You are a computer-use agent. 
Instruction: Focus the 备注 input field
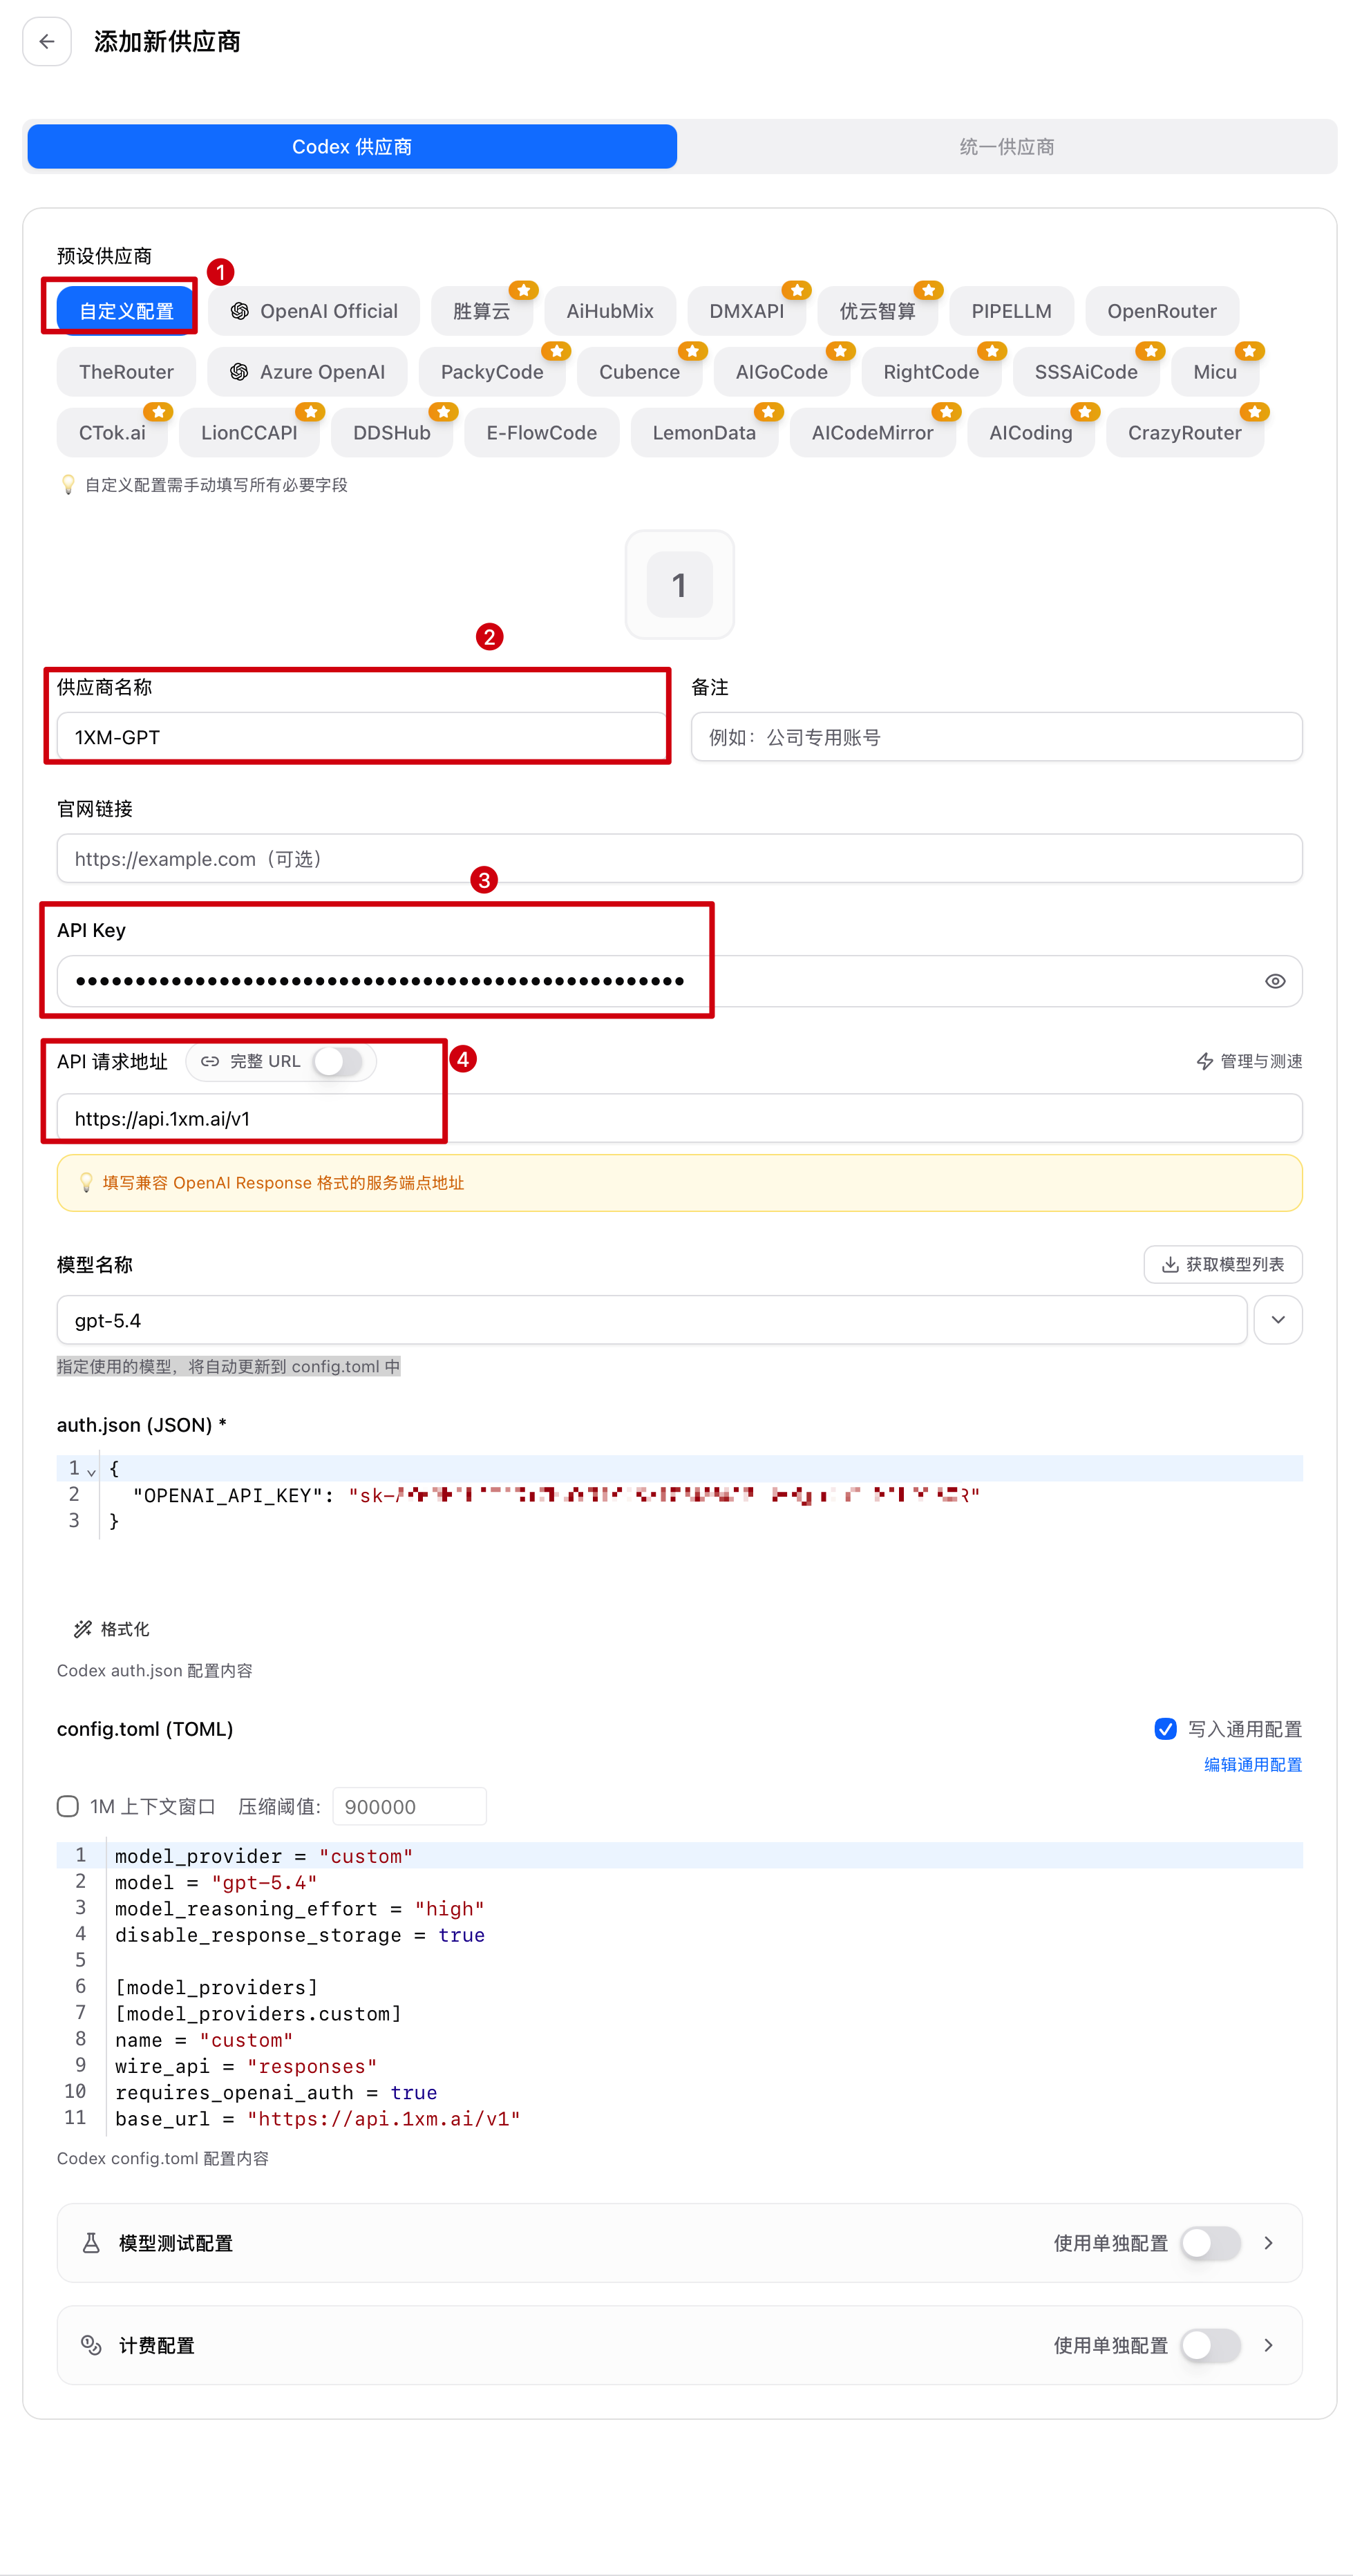996,737
